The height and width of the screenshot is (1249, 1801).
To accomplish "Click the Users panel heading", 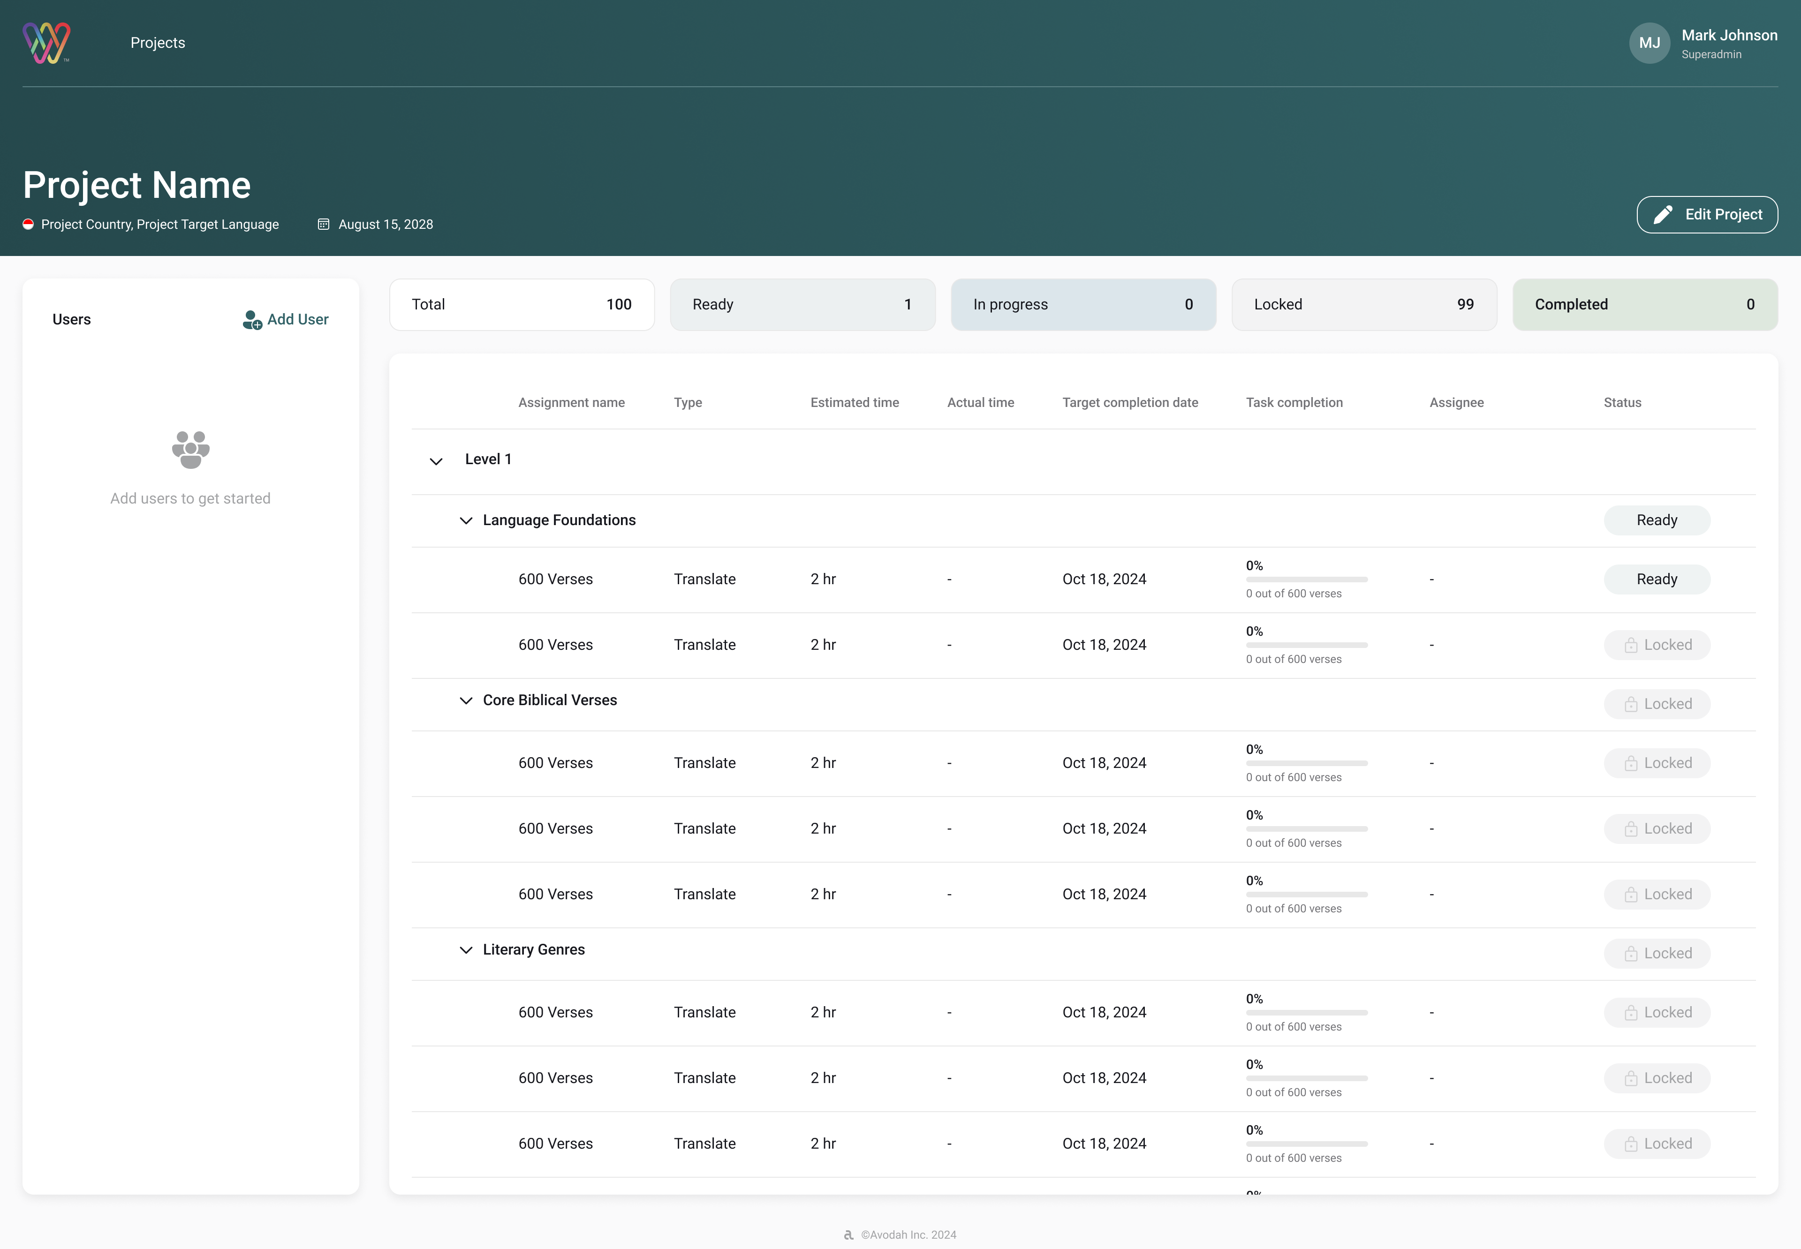I will click(71, 319).
